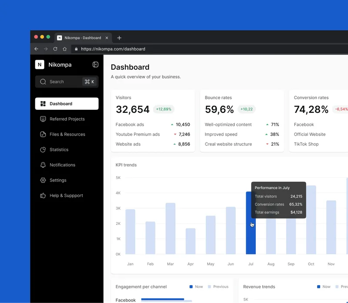Click the Dashboard grid icon
348x303 pixels.
pyautogui.click(x=43, y=104)
